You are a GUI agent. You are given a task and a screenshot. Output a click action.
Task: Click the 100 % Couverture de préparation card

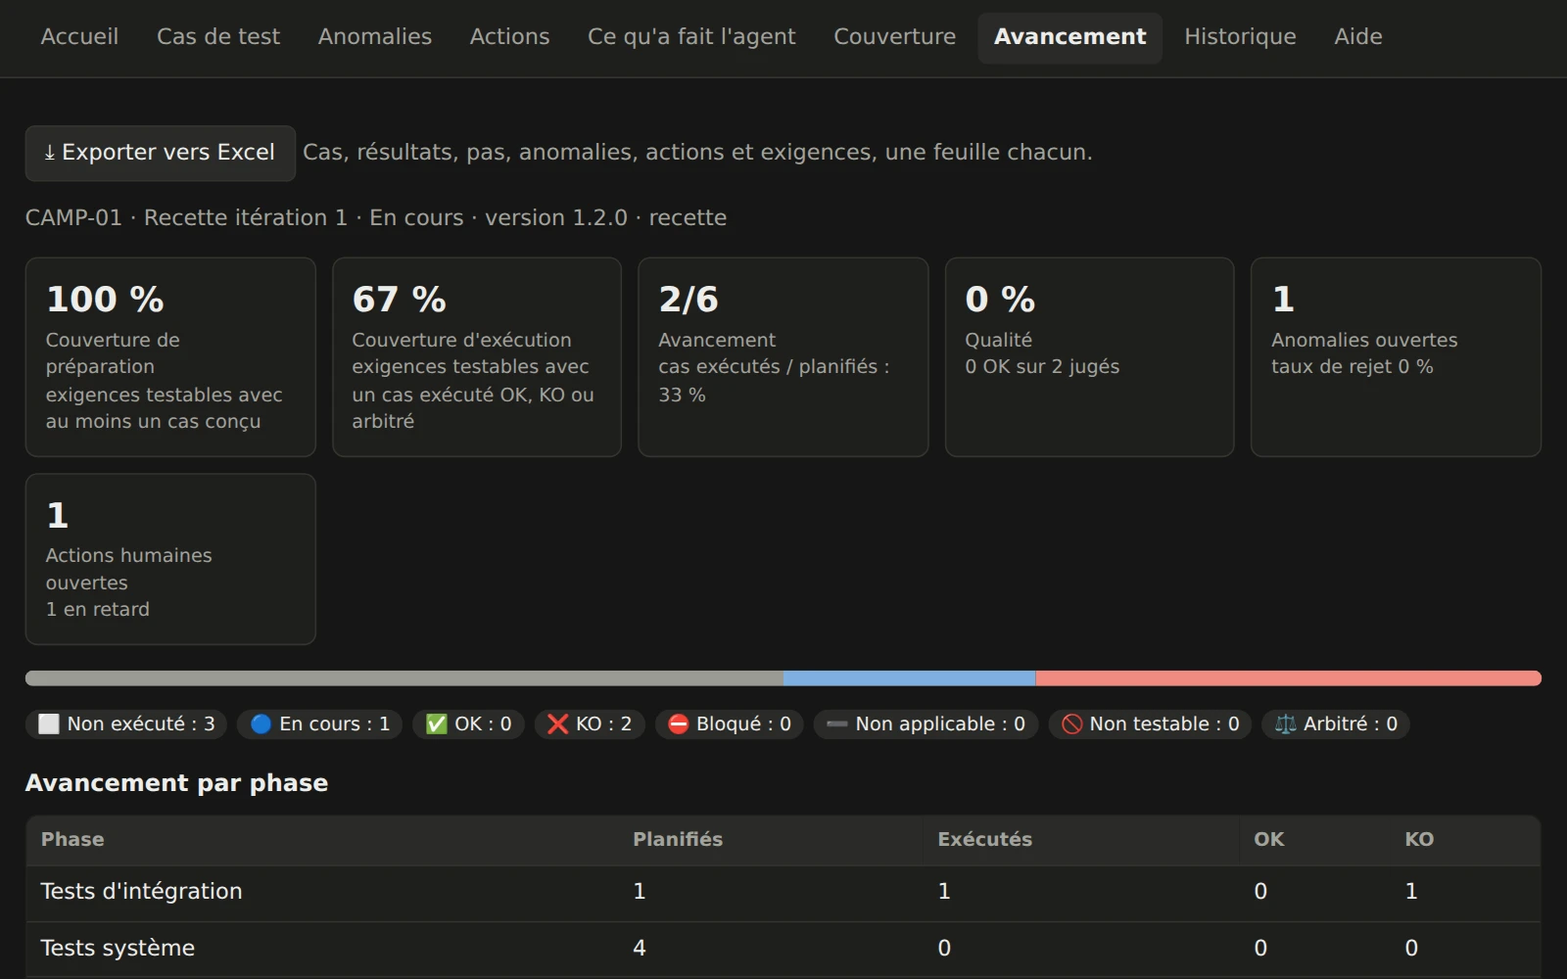pos(170,357)
